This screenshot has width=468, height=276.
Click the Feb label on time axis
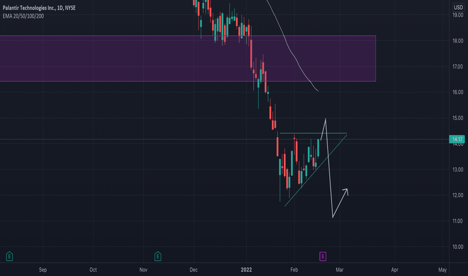294,270
